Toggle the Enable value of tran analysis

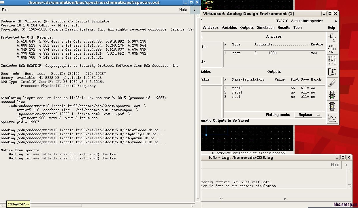pyautogui.click(x=314, y=53)
